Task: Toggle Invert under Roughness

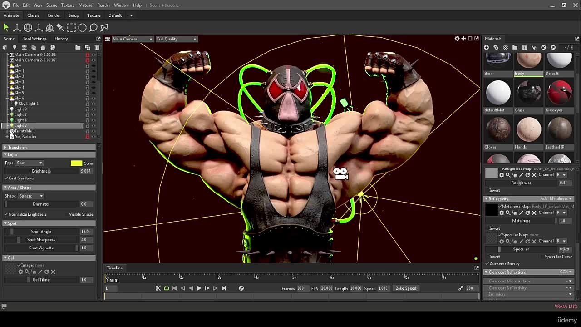Action: tap(487, 191)
